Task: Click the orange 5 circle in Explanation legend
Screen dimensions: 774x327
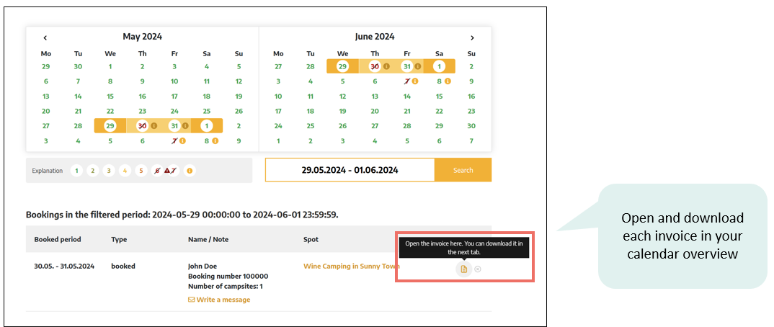Action: [x=141, y=171]
